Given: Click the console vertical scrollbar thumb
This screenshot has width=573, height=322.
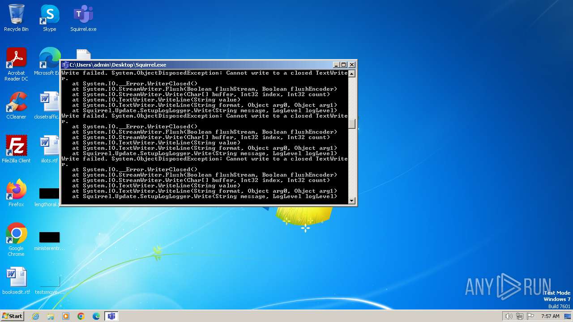Looking at the screenshot, I should pyautogui.click(x=352, y=124).
